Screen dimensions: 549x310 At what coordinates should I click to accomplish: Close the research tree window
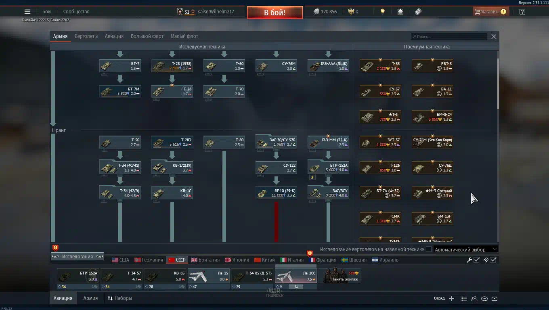click(494, 37)
